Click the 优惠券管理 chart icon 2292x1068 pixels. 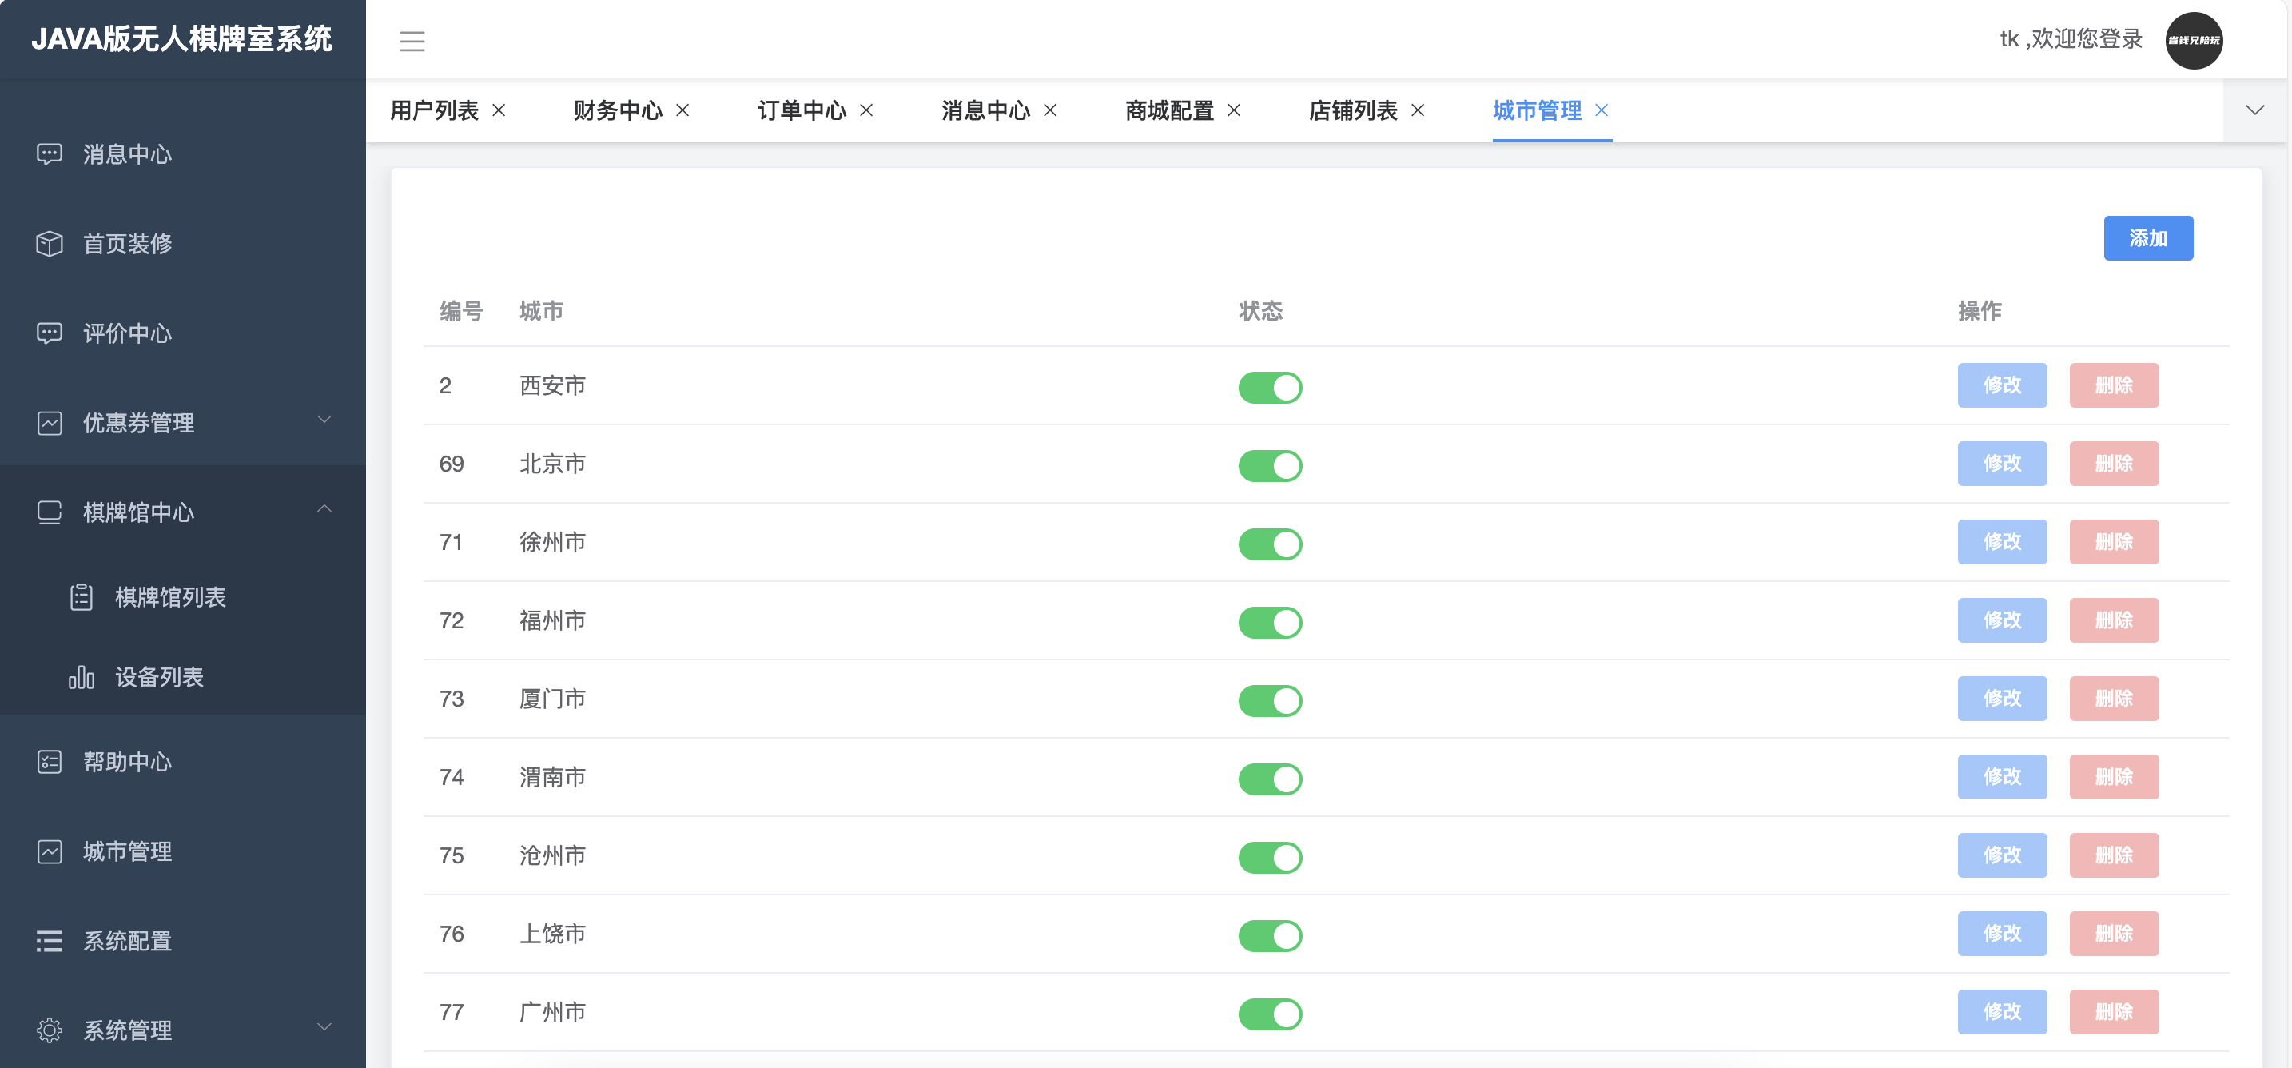50,423
